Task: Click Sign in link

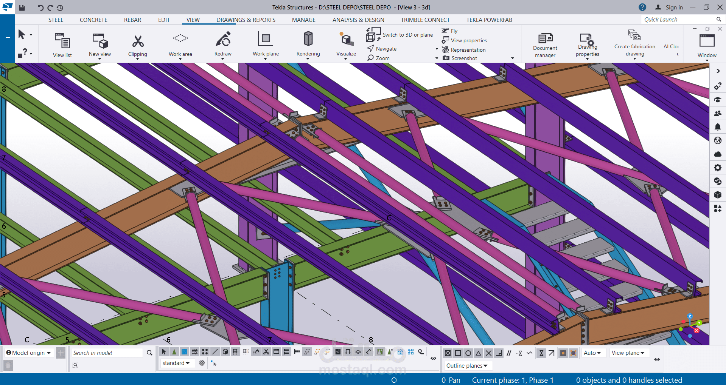Action: coord(674,8)
